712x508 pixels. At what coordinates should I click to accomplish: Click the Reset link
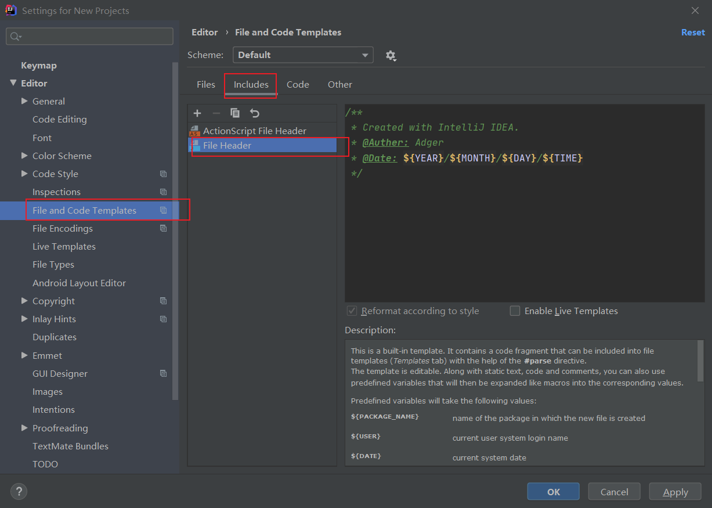(x=693, y=33)
